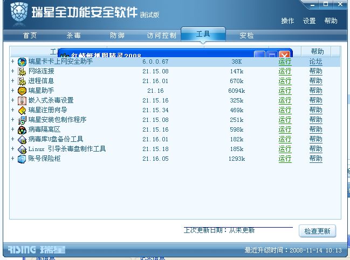Click the 进程信息 tool icon
Screen dimensions: 350x260
pos(22,81)
